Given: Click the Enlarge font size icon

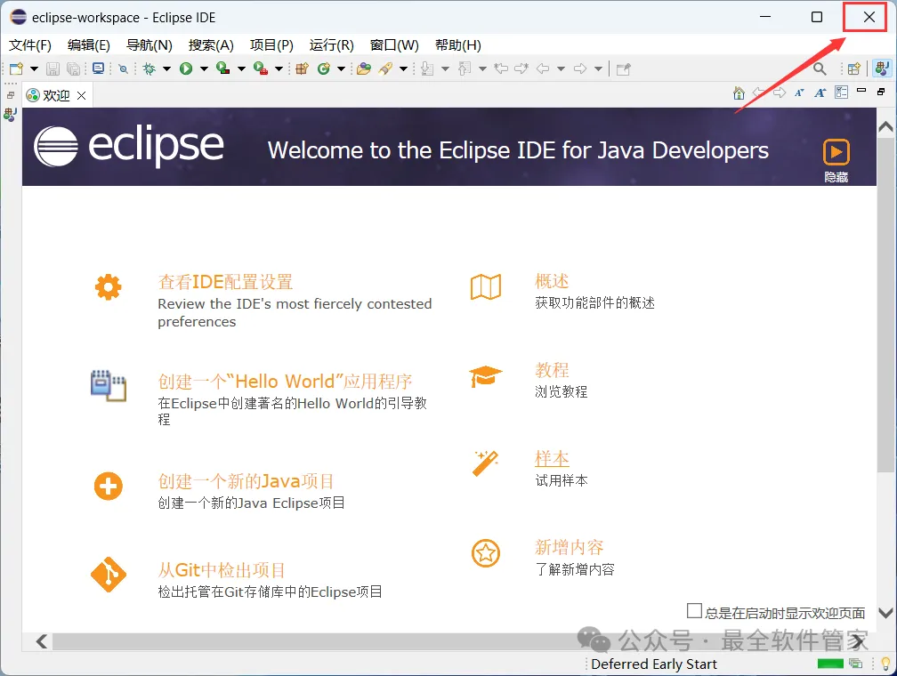Looking at the screenshot, I should tap(820, 93).
